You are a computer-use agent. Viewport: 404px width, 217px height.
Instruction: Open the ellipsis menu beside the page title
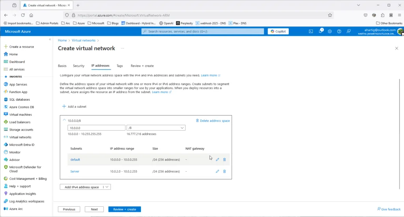[x=123, y=49]
